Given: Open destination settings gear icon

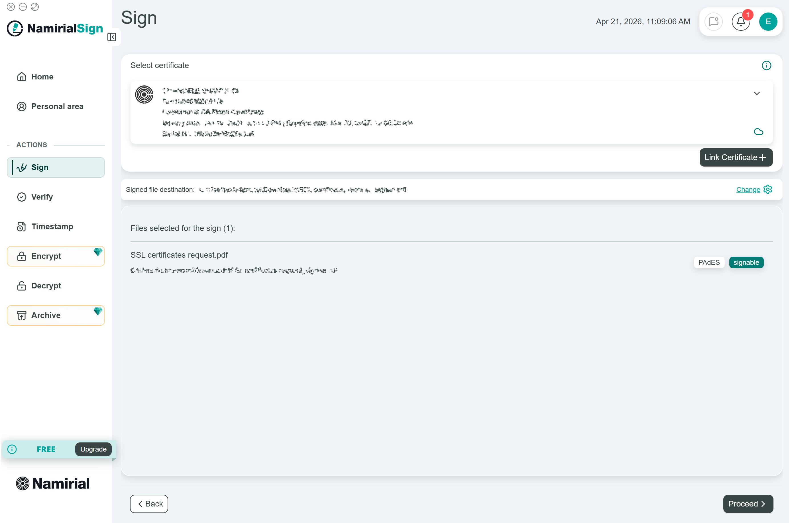Looking at the screenshot, I should pos(768,189).
